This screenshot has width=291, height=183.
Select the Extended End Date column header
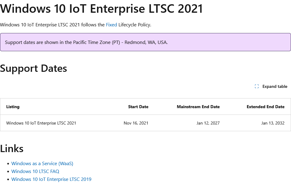tap(266, 107)
